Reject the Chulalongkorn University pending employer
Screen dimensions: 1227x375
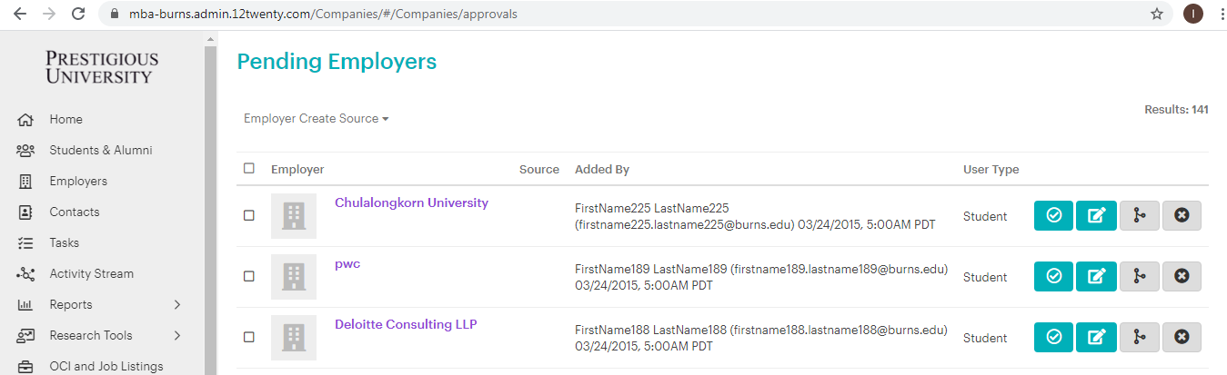click(x=1182, y=216)
